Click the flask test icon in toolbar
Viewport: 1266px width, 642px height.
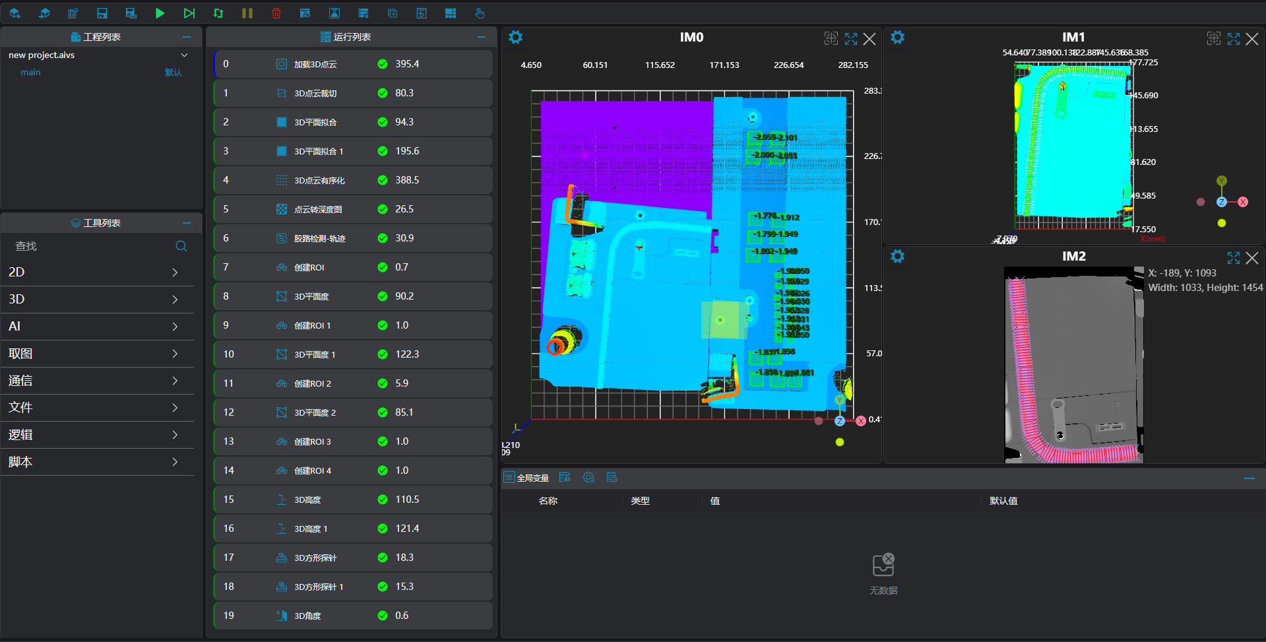[334, 13]
